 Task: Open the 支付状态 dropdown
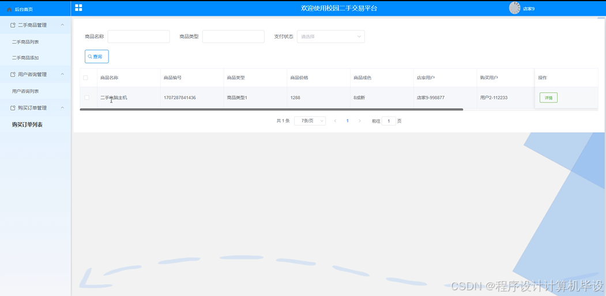click(x=331, y=37)
